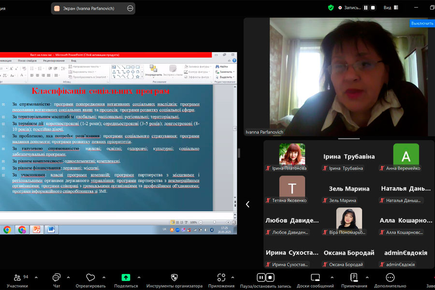
Task: Click Bluetooth icon in system tray
Action: pos(211,230)
